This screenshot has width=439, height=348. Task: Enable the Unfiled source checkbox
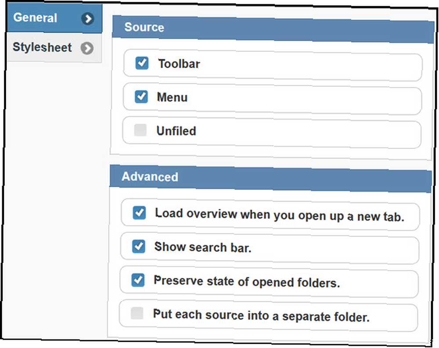[x=140, y=130]
